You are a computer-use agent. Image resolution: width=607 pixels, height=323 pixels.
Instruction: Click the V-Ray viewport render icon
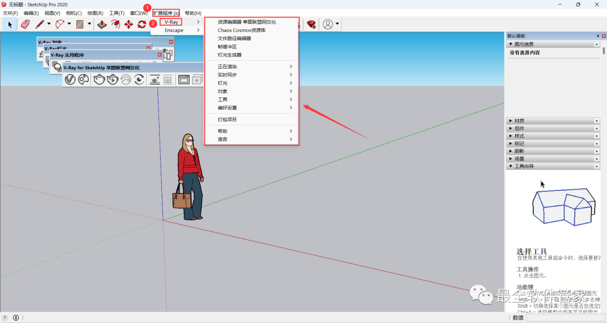coord(155,79)
